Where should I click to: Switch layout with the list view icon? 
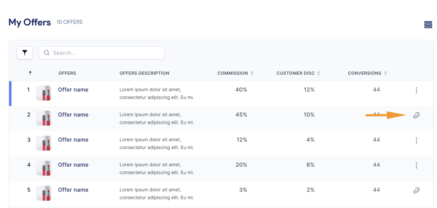[428, 25]
